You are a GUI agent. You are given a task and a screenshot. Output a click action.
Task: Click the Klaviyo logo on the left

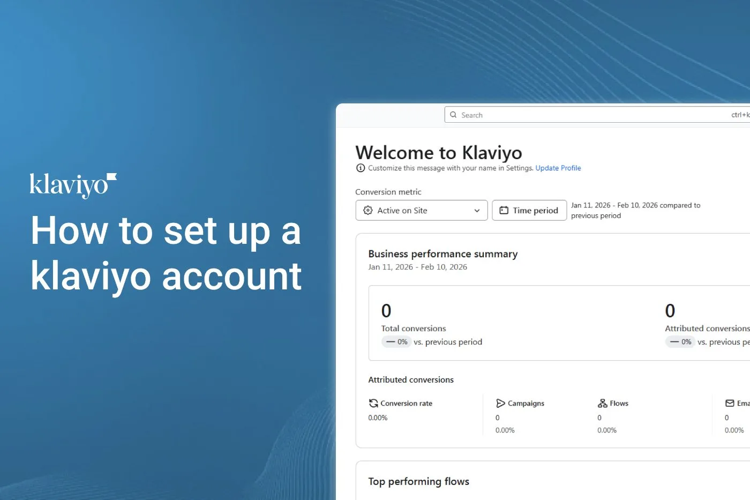tap(73, 185)
